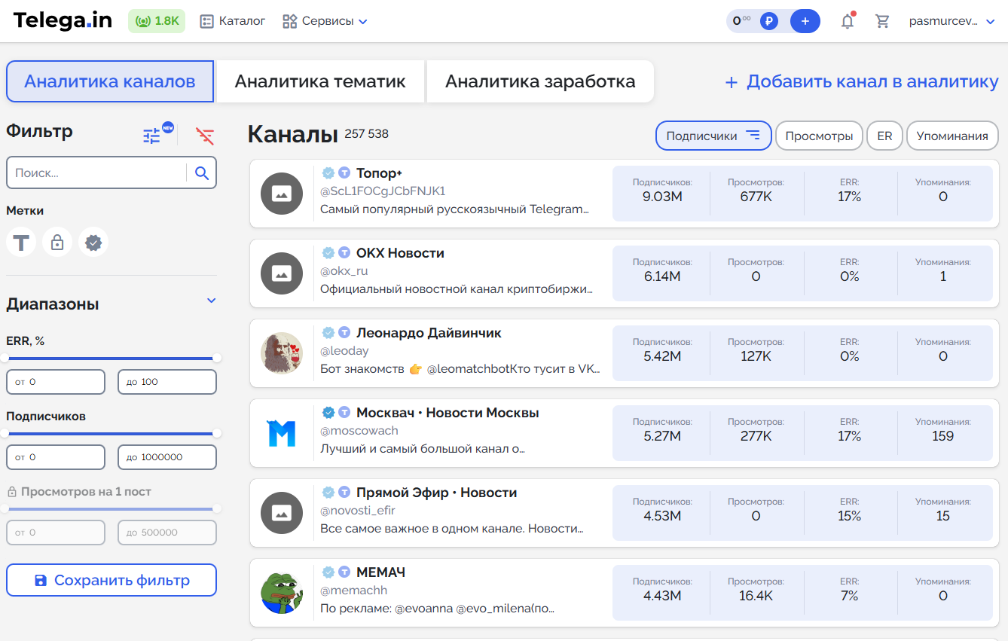The image size is (1008, 641).
Task: Open advanced filter settings sliders icon
Action: click(153, 136)
